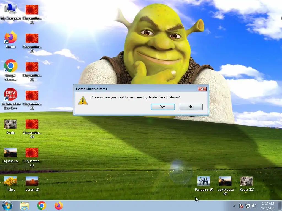The width and height of the screenshot is (282, 211).
Task: Click the warning icon in delete dialog
Action: (x=83, y=101)
